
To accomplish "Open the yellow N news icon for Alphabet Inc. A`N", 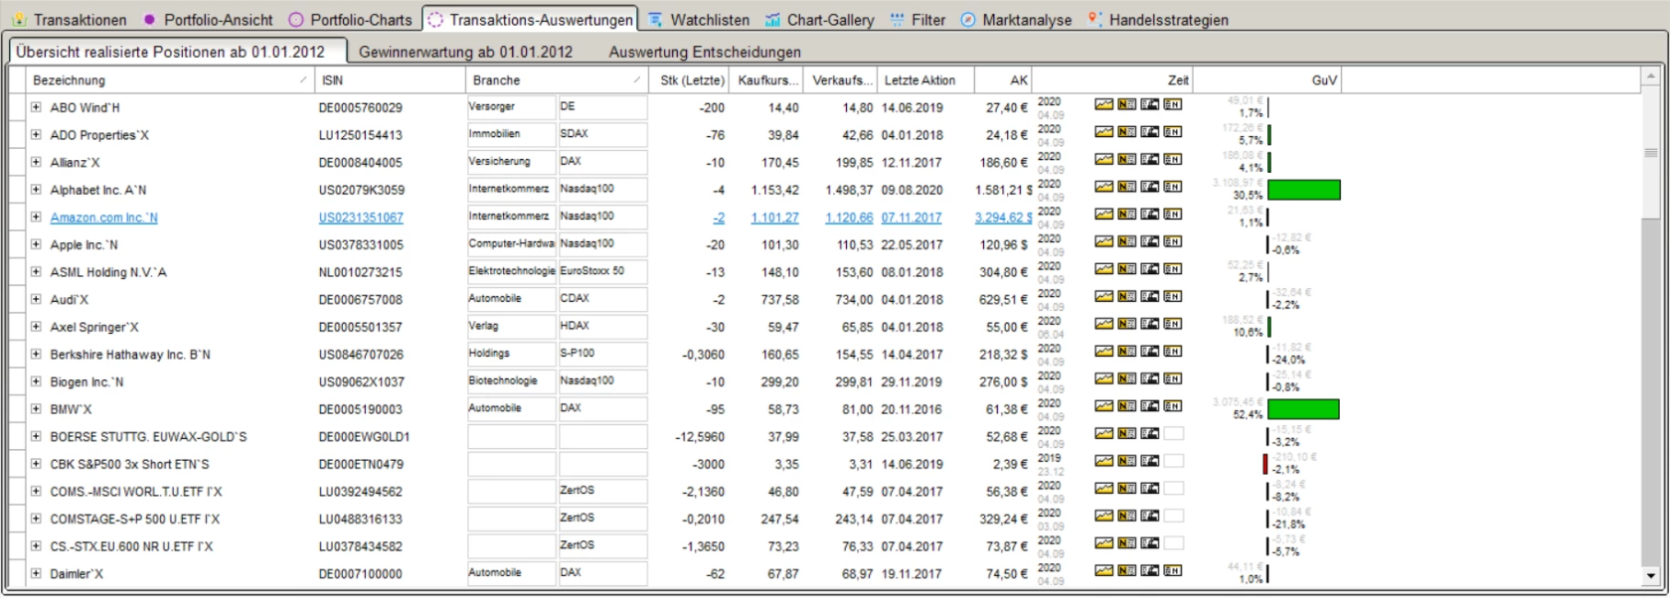I will point(1127,187).
